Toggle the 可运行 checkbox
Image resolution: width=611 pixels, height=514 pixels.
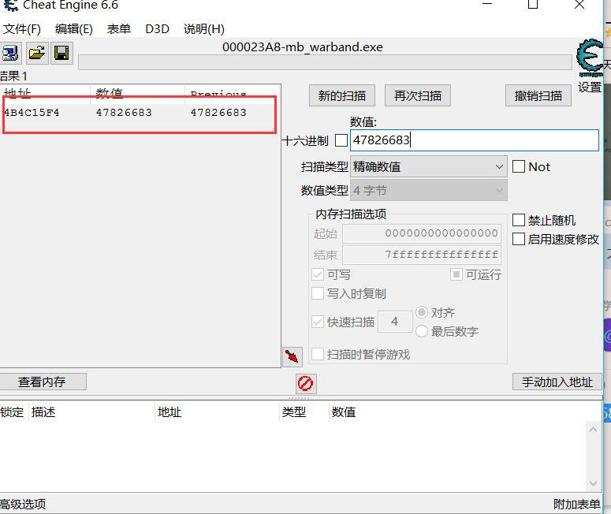(456, 274)
